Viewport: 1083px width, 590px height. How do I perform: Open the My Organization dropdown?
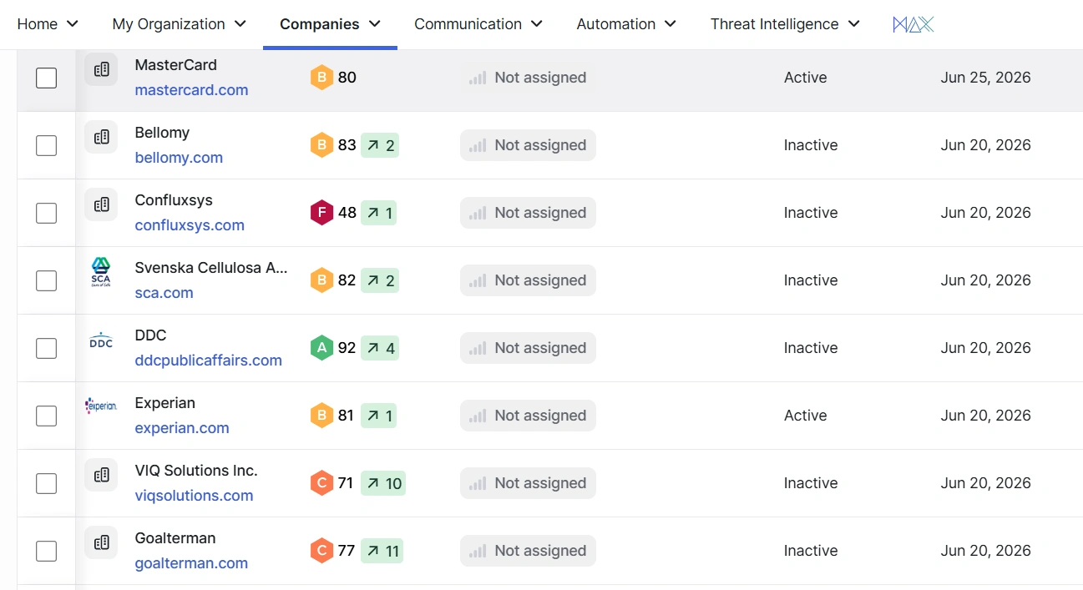point(180,24)
